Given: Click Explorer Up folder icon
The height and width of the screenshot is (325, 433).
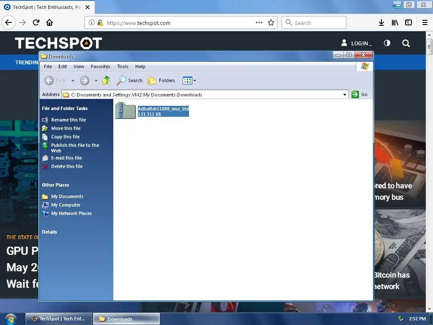Looking at the screenshot, I should tap(106, 80).
